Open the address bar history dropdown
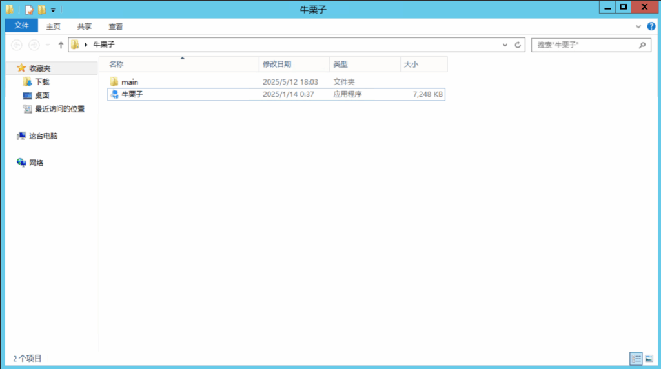The width and height of the screenshot is (661, 369). click(505, 45)
